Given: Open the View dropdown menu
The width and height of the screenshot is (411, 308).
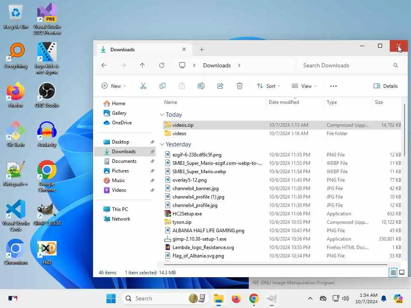Looking at the screenshot, I should [x=304, y=86].
